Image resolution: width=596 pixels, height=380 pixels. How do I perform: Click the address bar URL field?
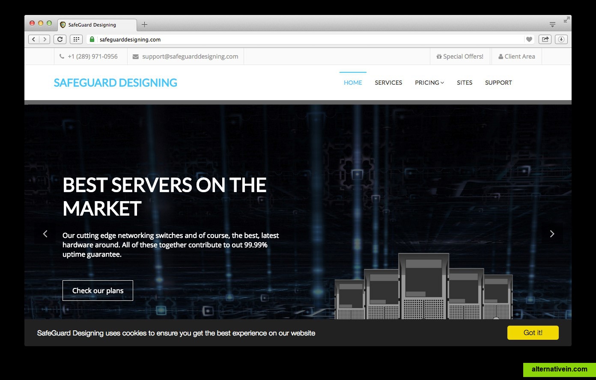pyautogui.click(x=300, y=39)
